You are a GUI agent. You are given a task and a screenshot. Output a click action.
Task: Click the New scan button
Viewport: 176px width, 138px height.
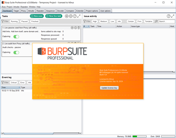37,16
